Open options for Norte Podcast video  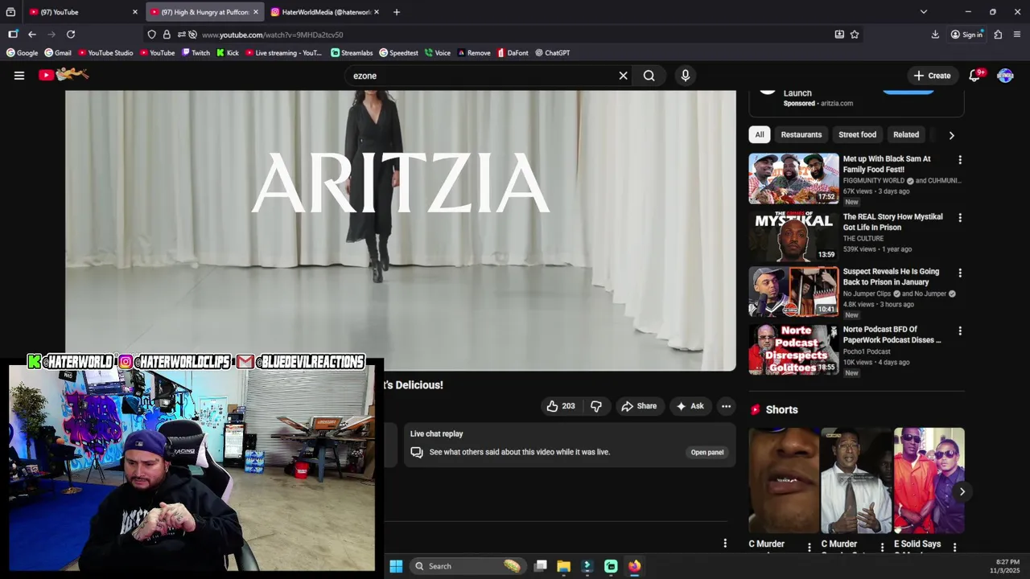pyautogui.click(x=959, y=331)
